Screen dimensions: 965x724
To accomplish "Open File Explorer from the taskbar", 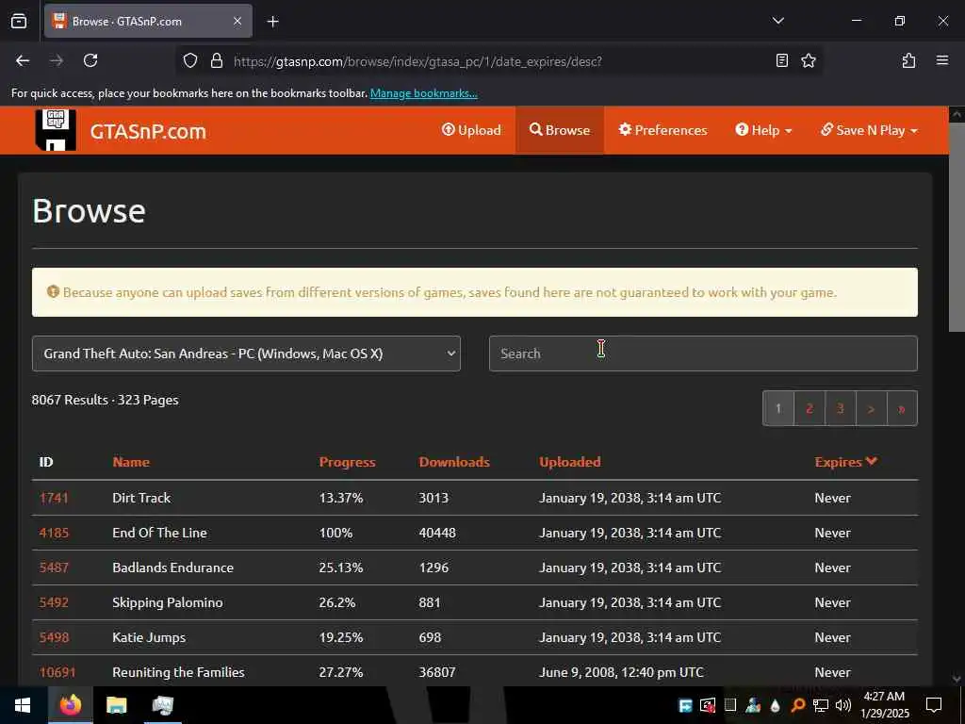I will 116,705.
